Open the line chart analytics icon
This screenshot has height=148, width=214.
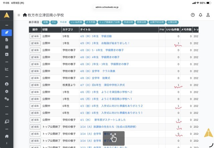(x=7, y=69)
